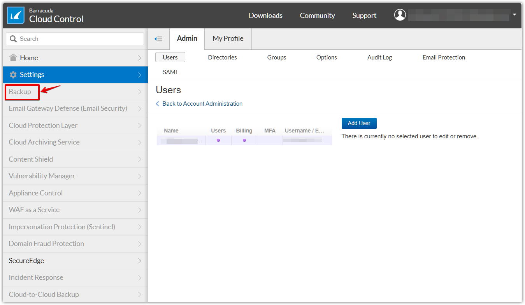Expand the Incident Response chevron

click(140, 277)
